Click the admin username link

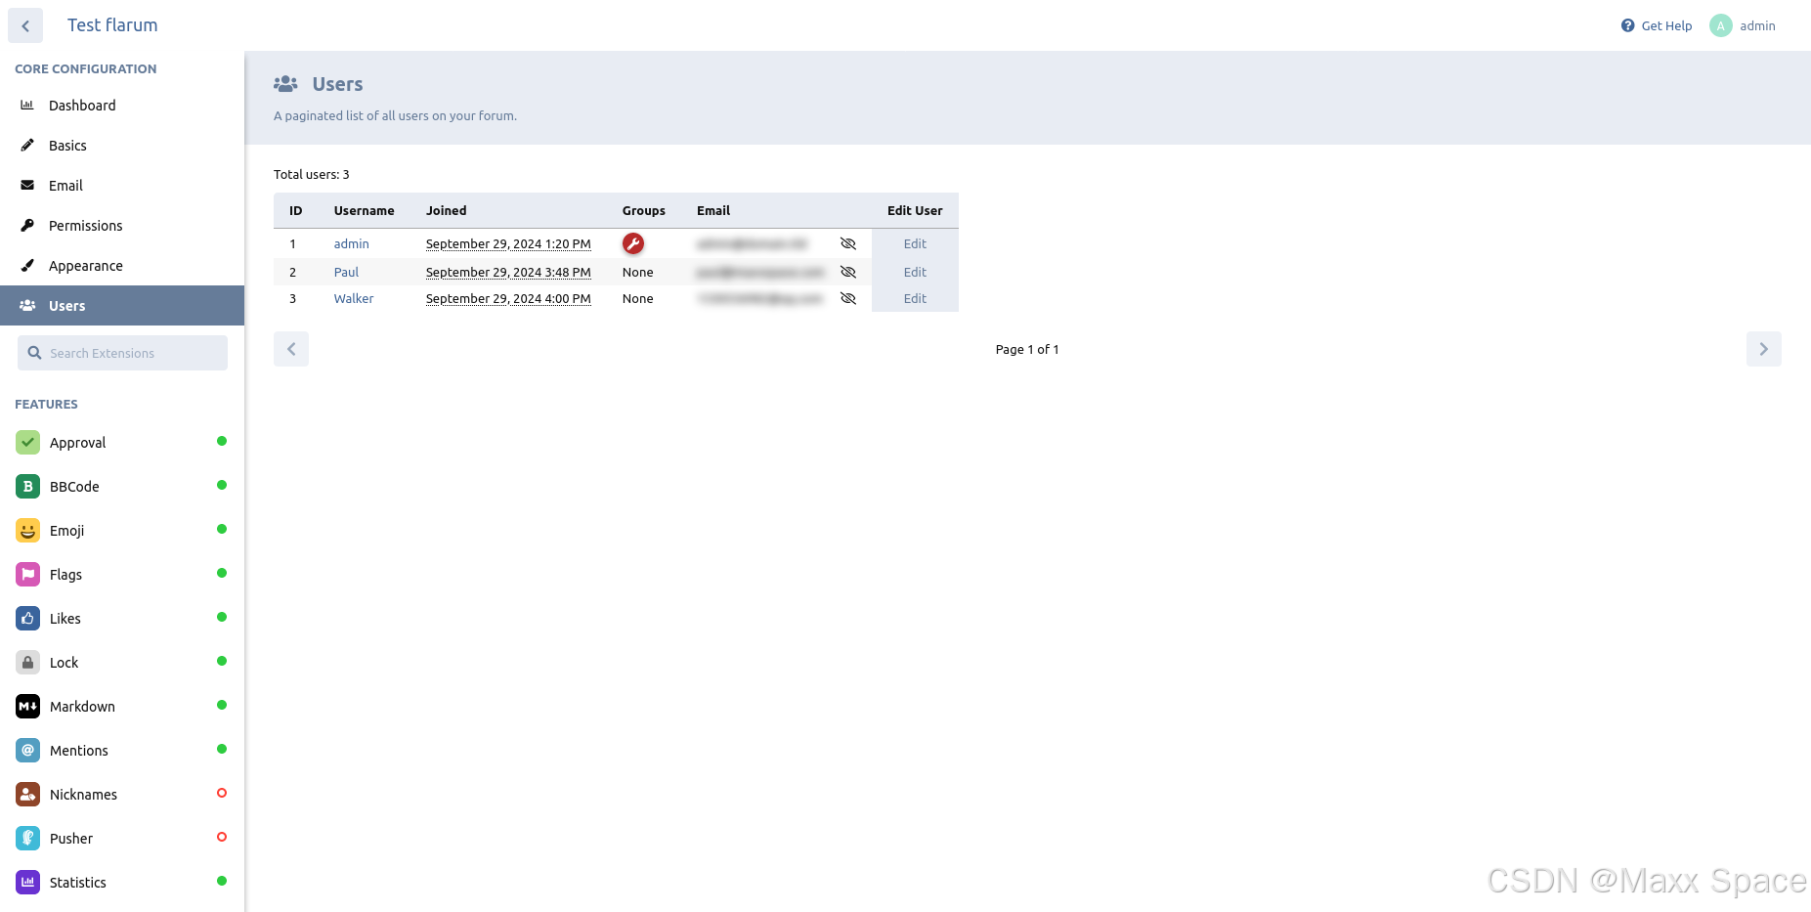352,244
